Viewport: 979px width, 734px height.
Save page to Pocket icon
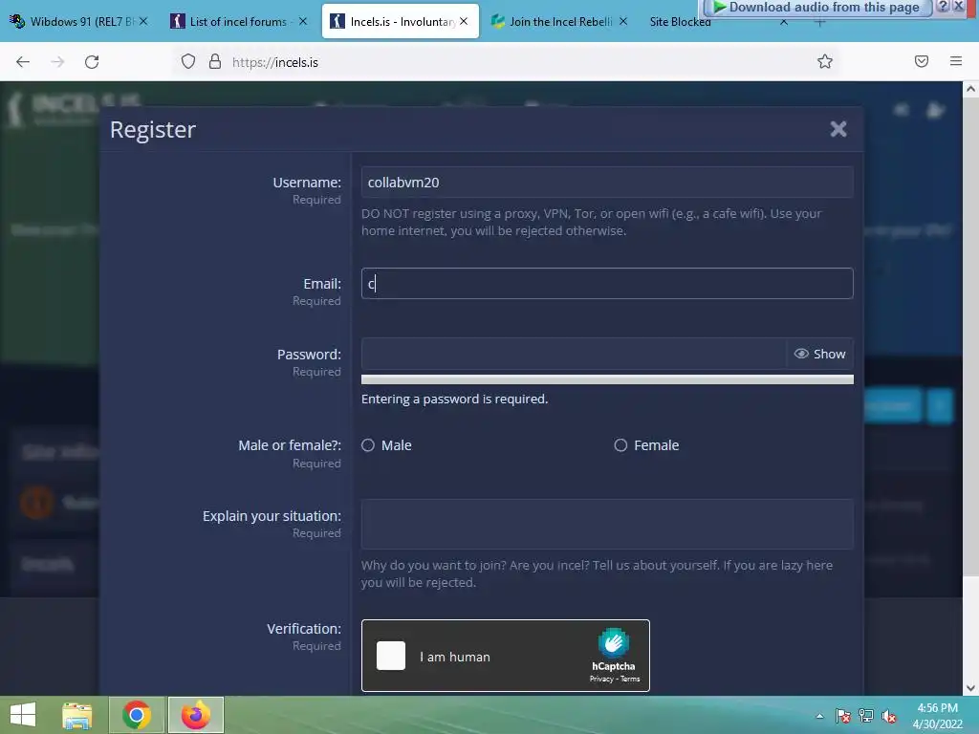[x=922, y=61]
